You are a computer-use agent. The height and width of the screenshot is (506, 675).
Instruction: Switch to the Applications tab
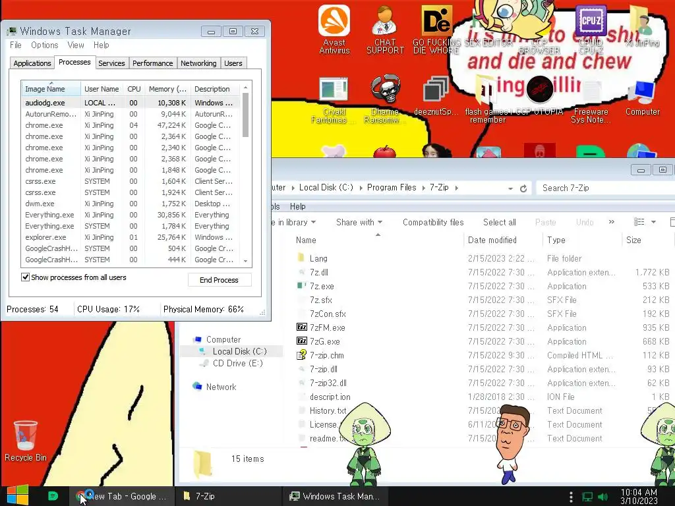click(x=32, y=63)
